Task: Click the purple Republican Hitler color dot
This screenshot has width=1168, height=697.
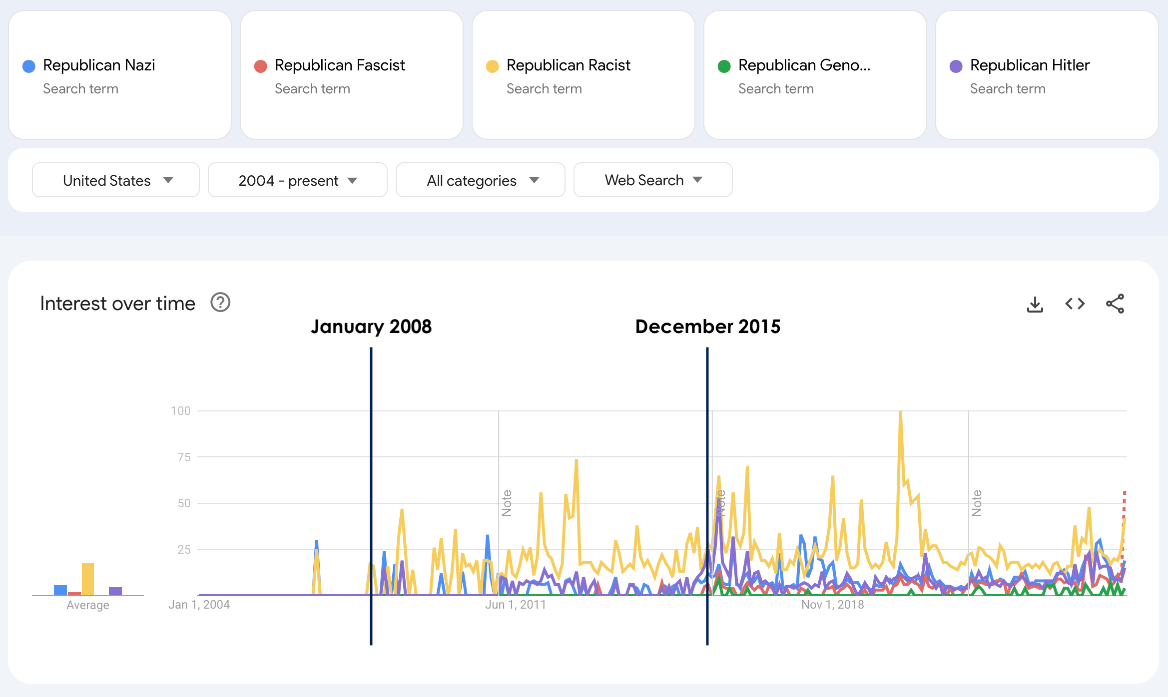Action: pos(956,66)
